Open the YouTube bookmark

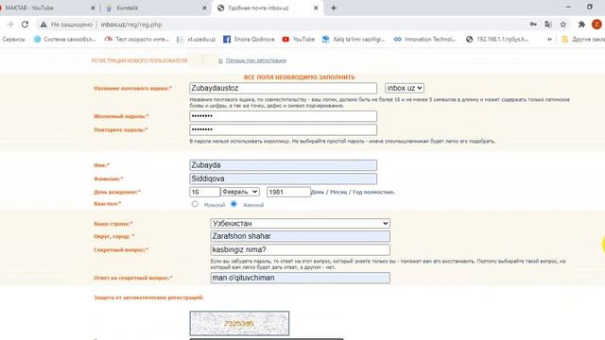299,40
